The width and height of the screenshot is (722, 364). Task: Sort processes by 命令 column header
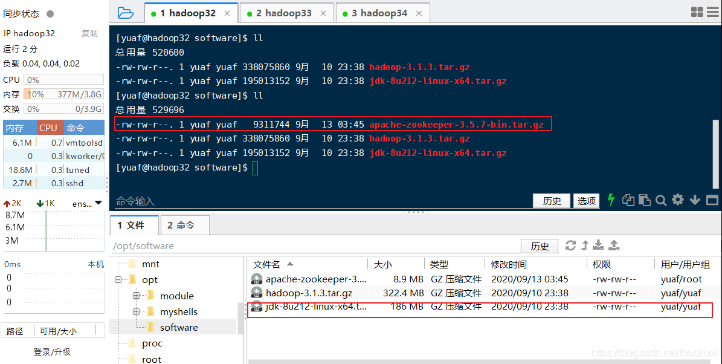pyautogui.click(x=84, y=128)
